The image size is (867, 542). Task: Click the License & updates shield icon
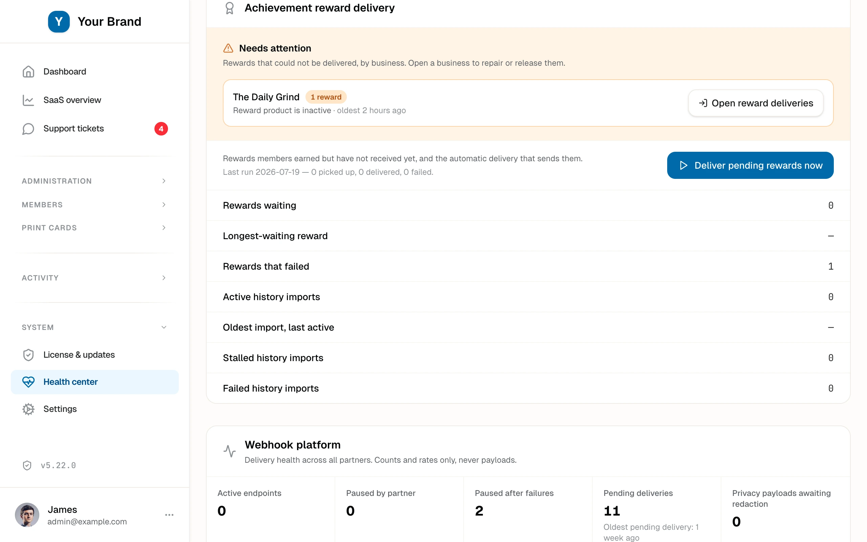pyautogui.click(x=28, y=355)
